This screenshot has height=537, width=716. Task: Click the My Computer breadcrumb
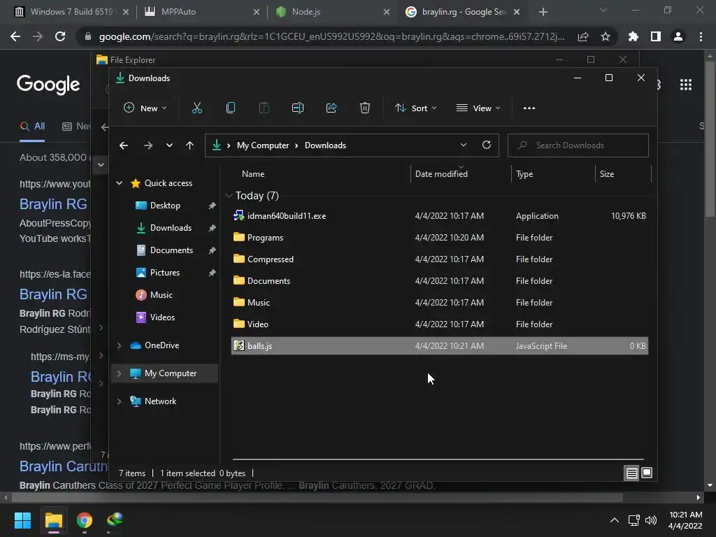click(x=263, y=145)
